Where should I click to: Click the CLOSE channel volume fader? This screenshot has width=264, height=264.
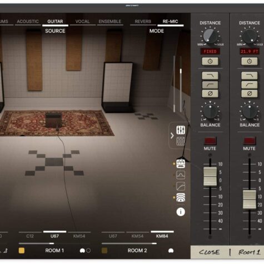[x=210, y=176]
